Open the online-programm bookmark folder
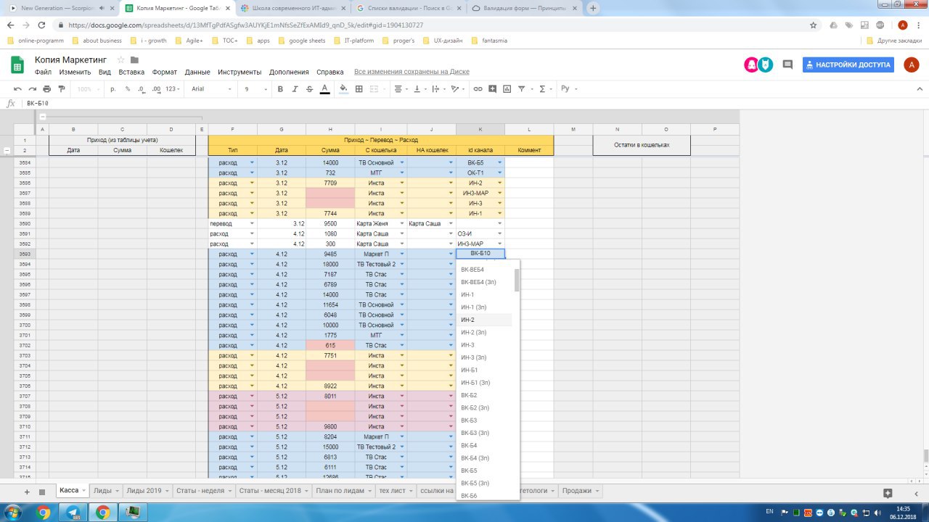 (x=36, y=41)
